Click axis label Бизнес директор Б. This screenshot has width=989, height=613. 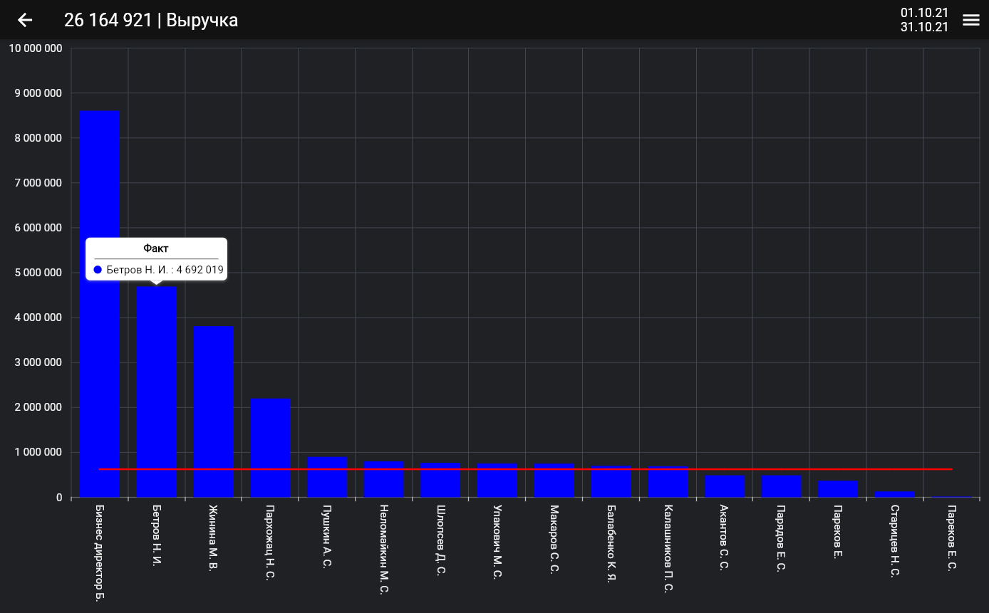100,553
